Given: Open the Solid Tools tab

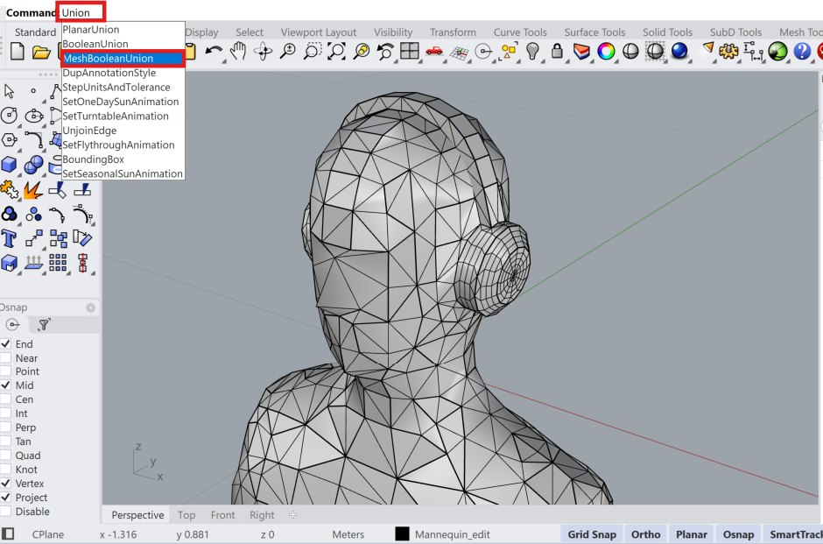Looking at the screenshot, I should (668, 32).
